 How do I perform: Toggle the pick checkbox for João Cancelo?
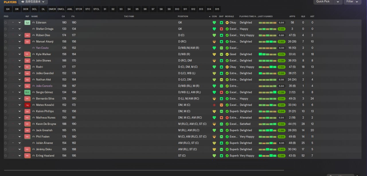click(5, 86)
